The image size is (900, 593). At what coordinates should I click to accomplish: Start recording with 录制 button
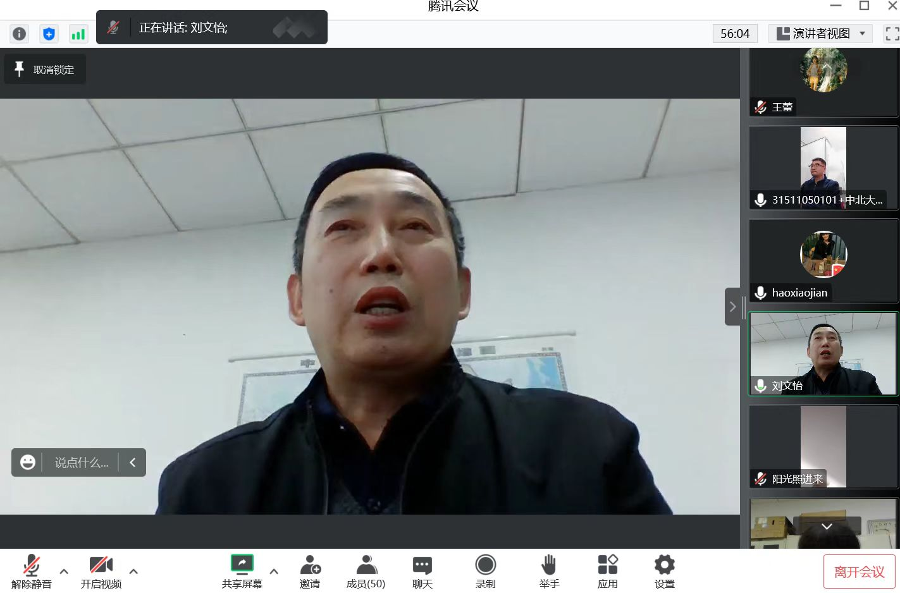pos(485,571)
